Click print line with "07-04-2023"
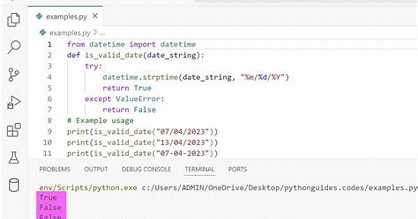The image size is (418, 219). pyautogui.click(x=142, y=153)
